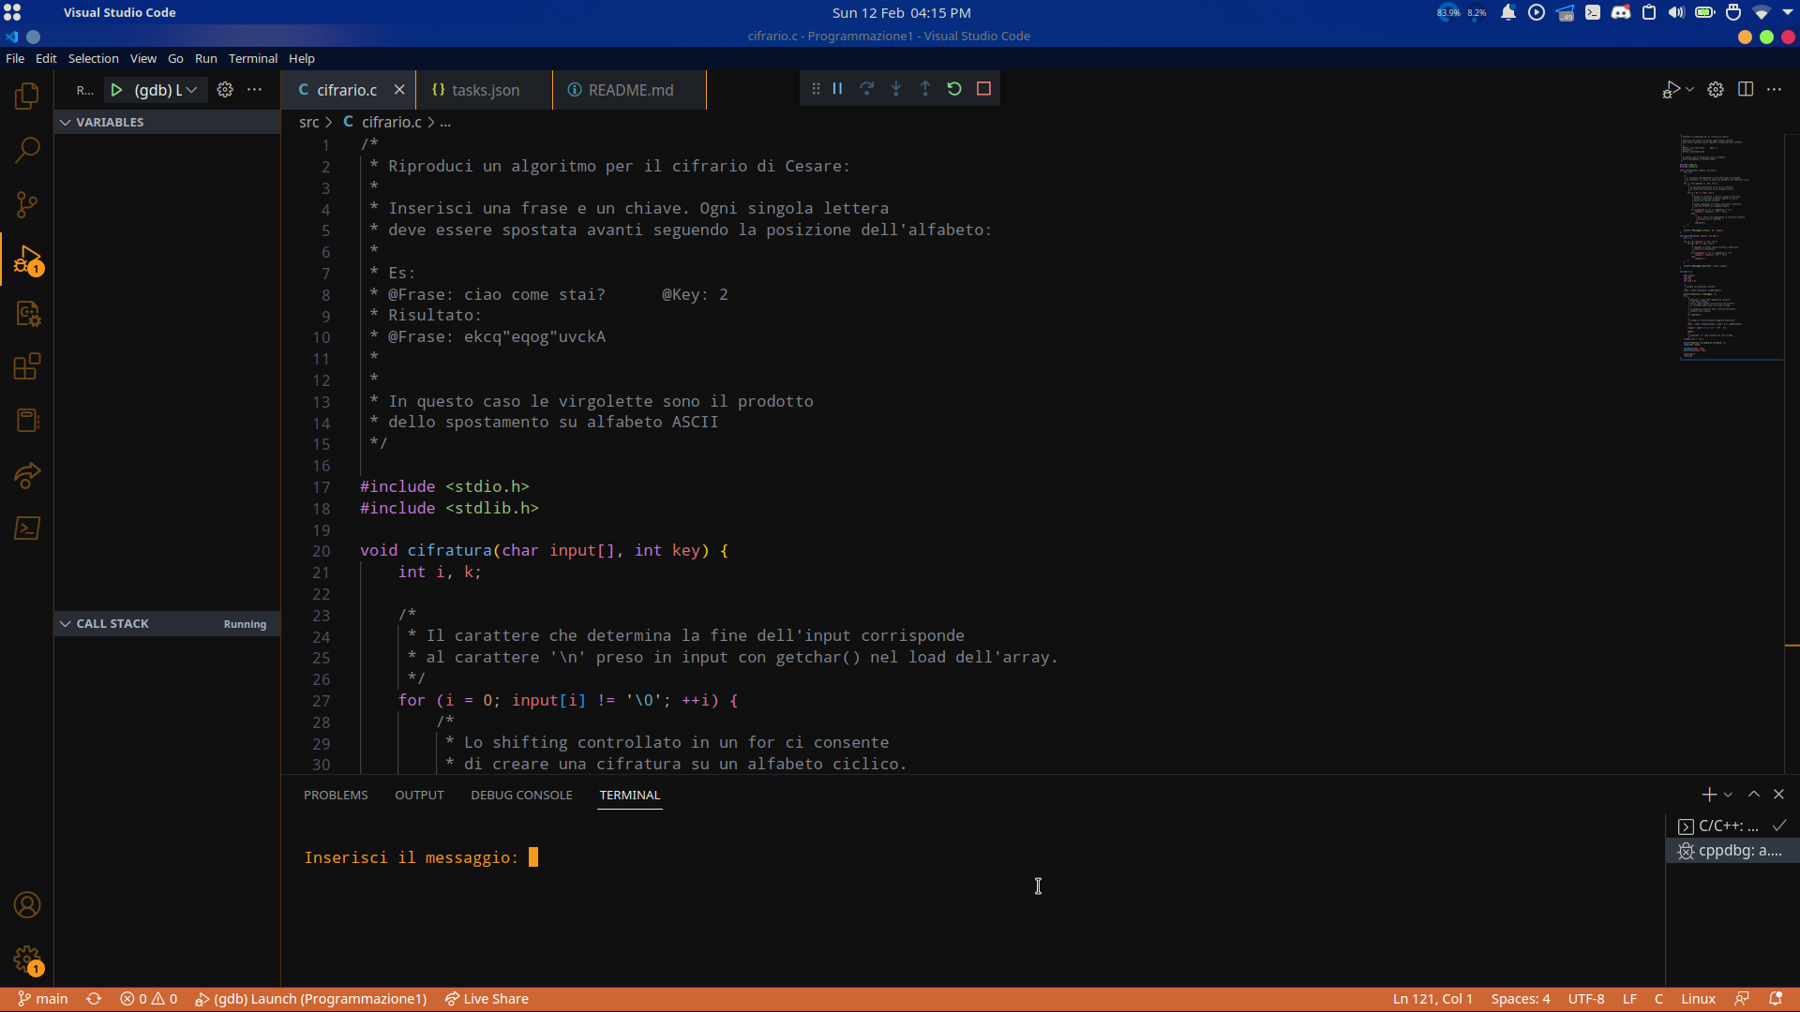Click the editor Run/Debug C file button
The image size is (1800, 1012).
[1671, 90]
